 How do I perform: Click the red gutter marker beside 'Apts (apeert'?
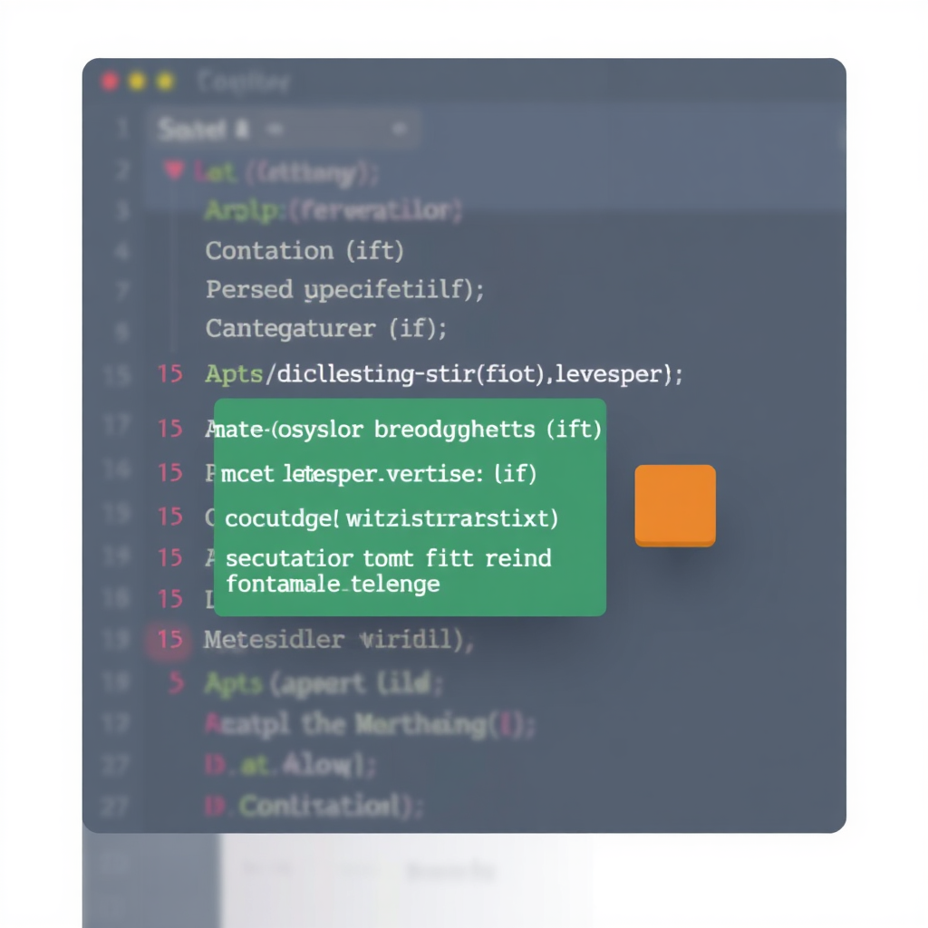tap(175, 682)
